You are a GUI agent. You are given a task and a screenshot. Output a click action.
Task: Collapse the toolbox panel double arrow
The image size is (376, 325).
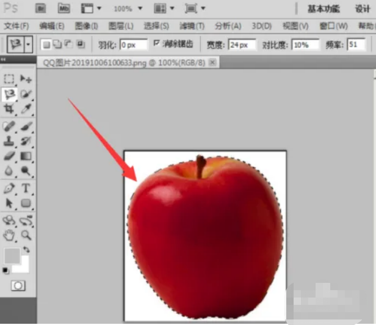coord(4,59)
